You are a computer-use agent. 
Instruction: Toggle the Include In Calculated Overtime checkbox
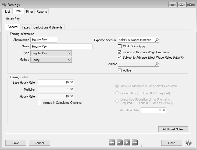point(40,103)
